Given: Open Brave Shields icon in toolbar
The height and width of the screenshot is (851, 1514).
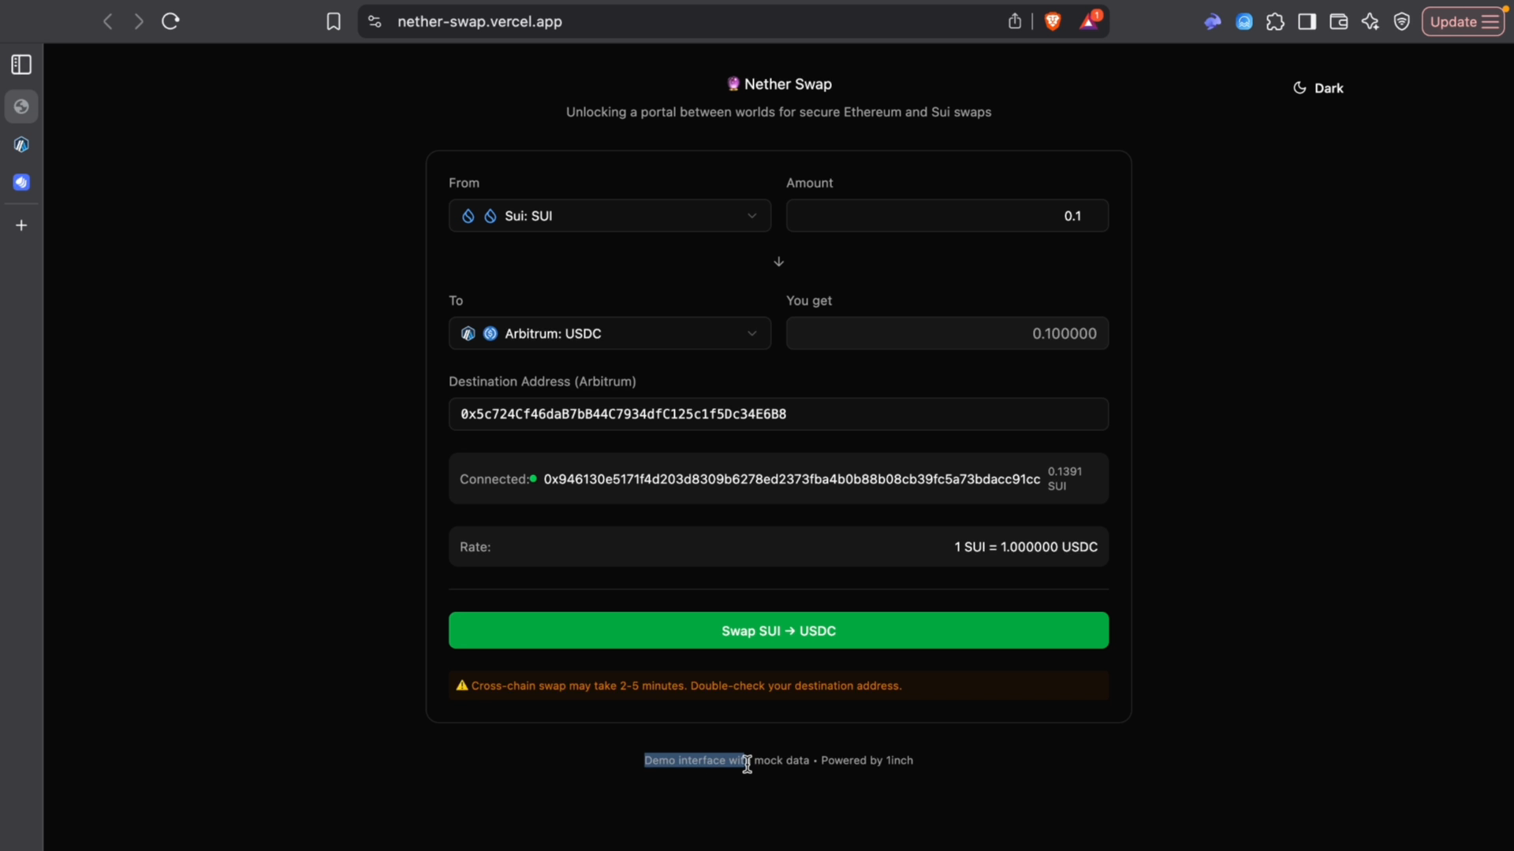Looking at the screenshot, I should coord(1054,21).
